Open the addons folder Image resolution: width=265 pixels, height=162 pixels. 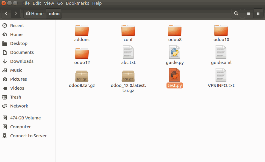[x=82, y=30]
